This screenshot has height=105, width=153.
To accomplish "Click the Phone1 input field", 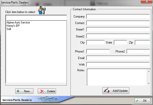I will pos(98,51).
